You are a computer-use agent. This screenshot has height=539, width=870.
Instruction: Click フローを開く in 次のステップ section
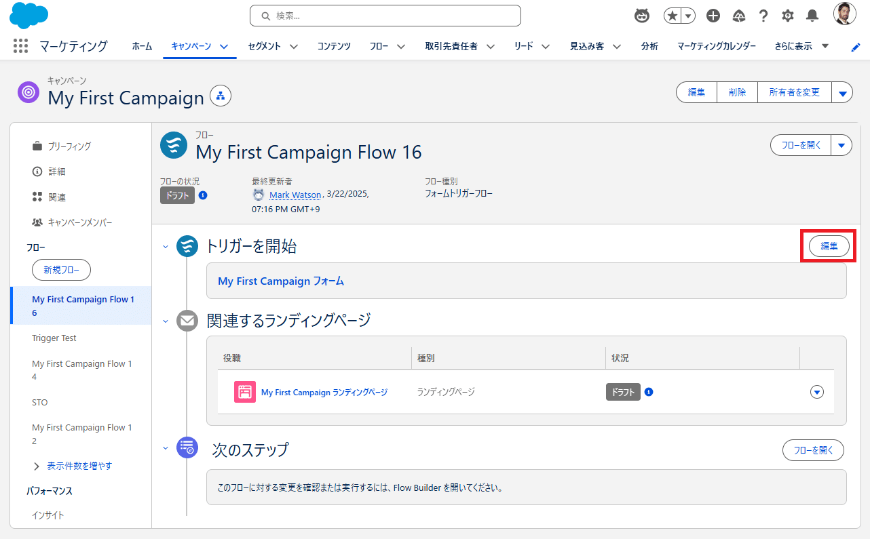pos(813,450)
